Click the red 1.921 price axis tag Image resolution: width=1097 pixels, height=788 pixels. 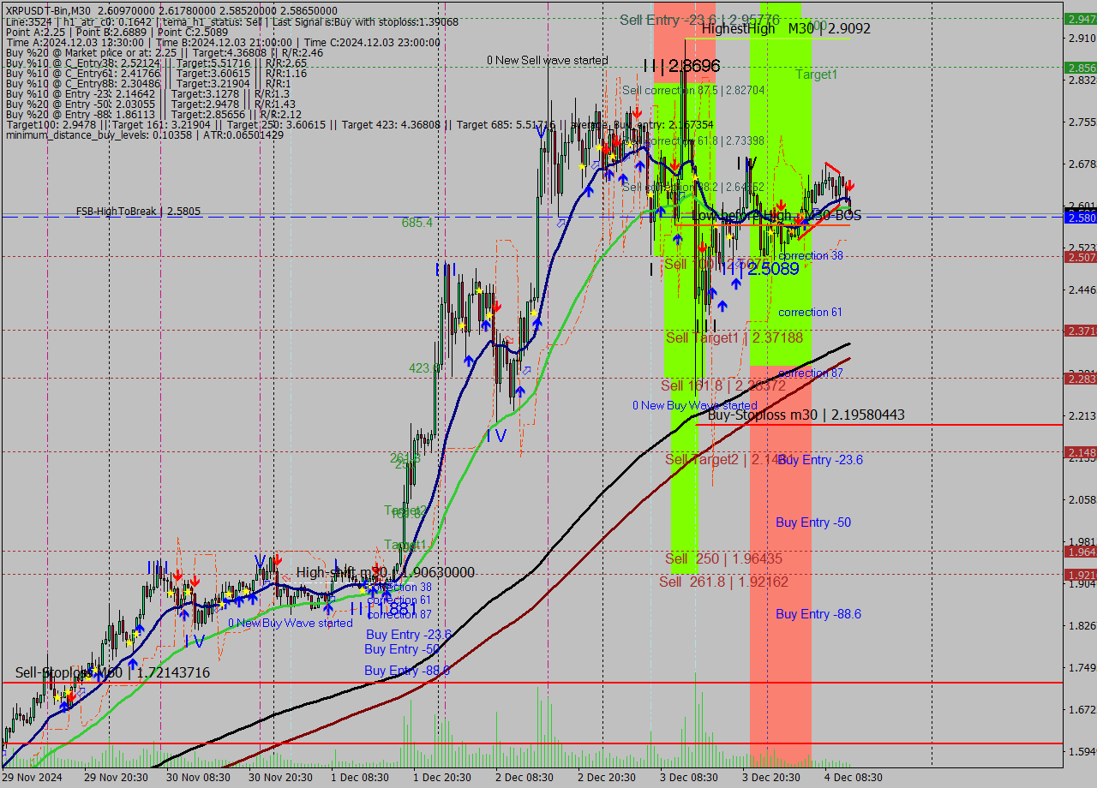(x=1080, y=575)
